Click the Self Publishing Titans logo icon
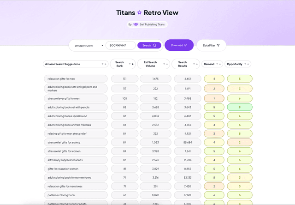This screenshot has height=205, width=295. click(136, 24)
